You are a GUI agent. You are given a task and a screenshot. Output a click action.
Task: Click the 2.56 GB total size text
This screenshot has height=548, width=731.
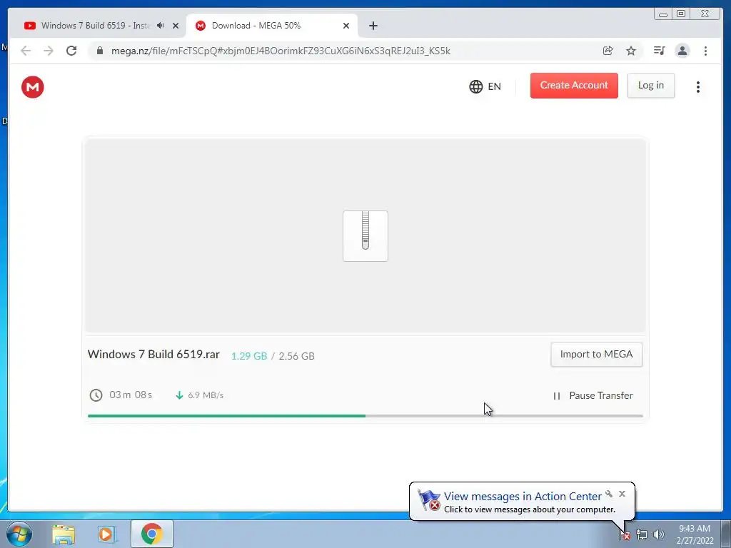pyautogui.click(x=296, y=356)
